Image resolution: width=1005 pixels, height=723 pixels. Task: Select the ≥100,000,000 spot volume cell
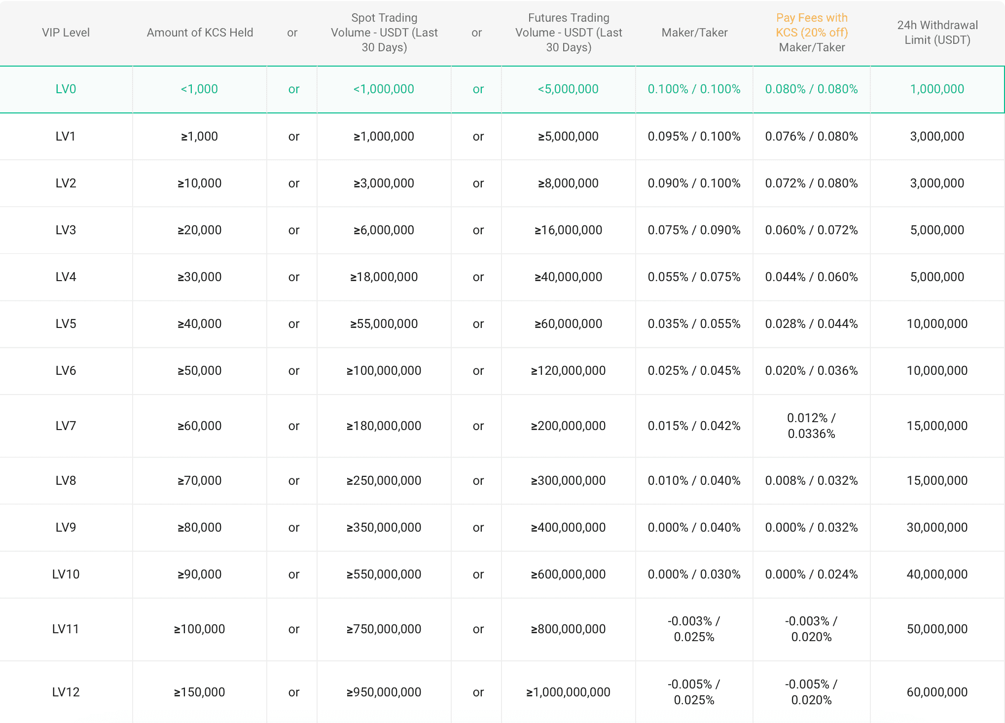(384, 370)
